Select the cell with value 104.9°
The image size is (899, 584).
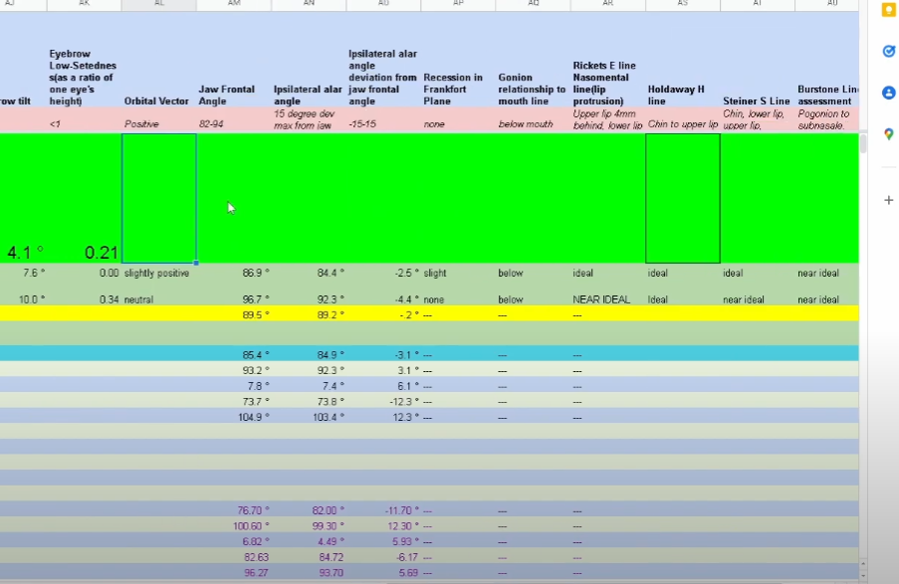pos(234,417)
